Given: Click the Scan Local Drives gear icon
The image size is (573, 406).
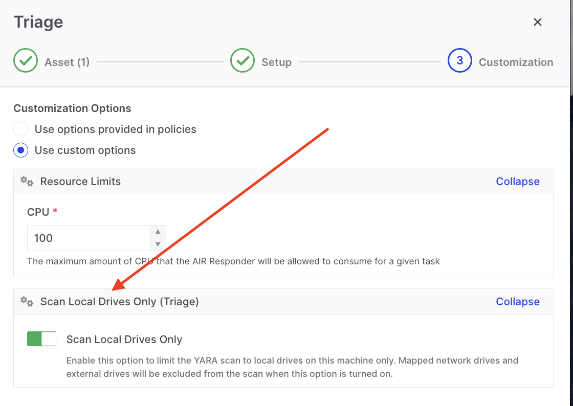Looking at the screenshot, I should coord(27,302).
